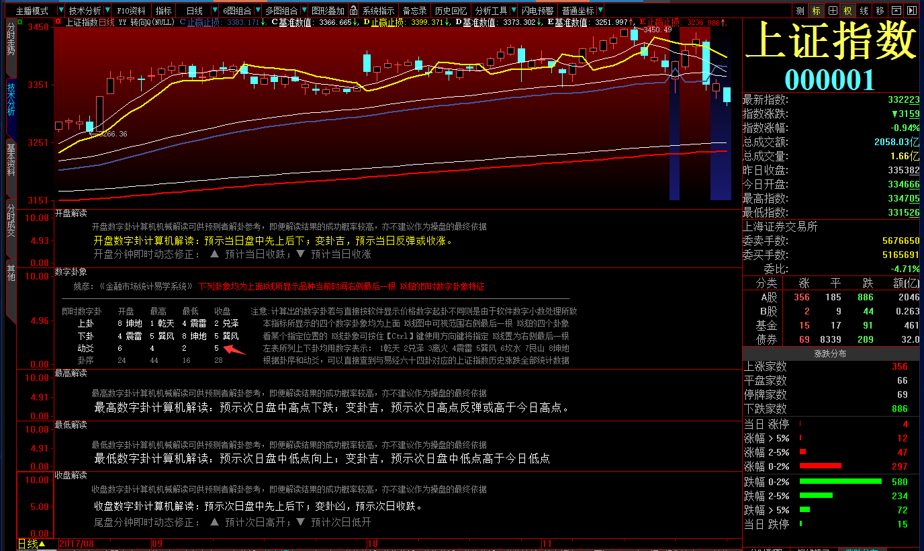This screenshot has width=924, height=551.
Task: Click the 3450.49 high price marker
Action: (x=657, y=30)
